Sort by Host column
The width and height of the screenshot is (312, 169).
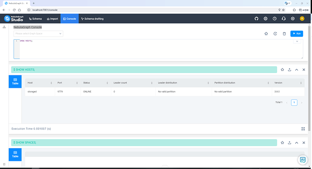(x=51, y=83)
